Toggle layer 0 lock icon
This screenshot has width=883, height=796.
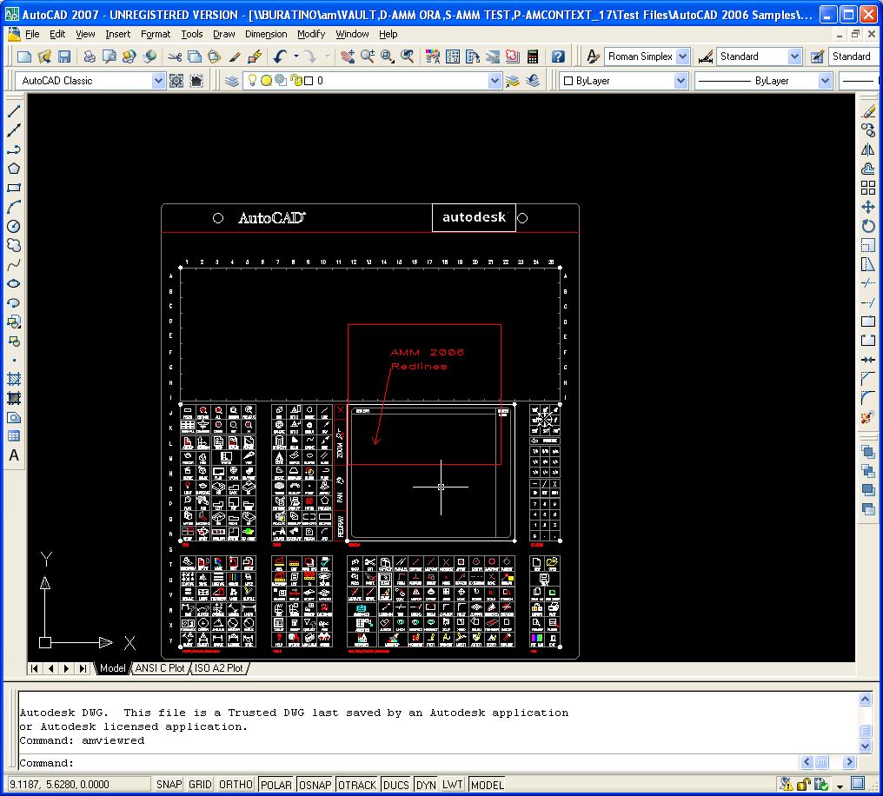click(x=296, y=81)
